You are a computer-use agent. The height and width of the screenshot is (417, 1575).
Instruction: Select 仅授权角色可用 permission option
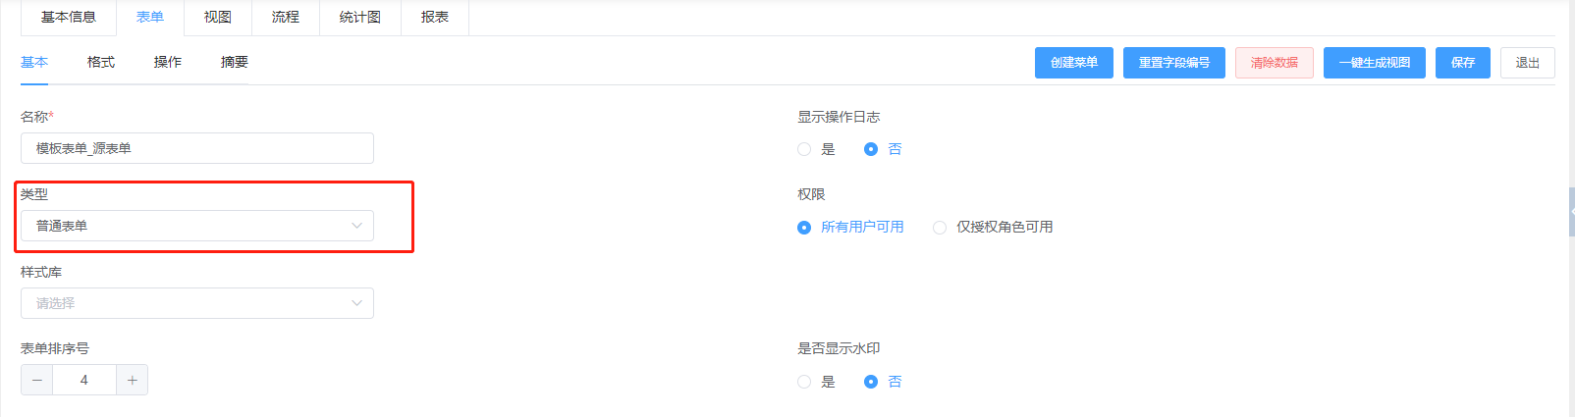[x=993, y=227]
